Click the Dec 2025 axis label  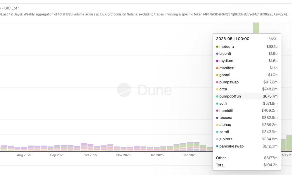click(x=157, y=155)
